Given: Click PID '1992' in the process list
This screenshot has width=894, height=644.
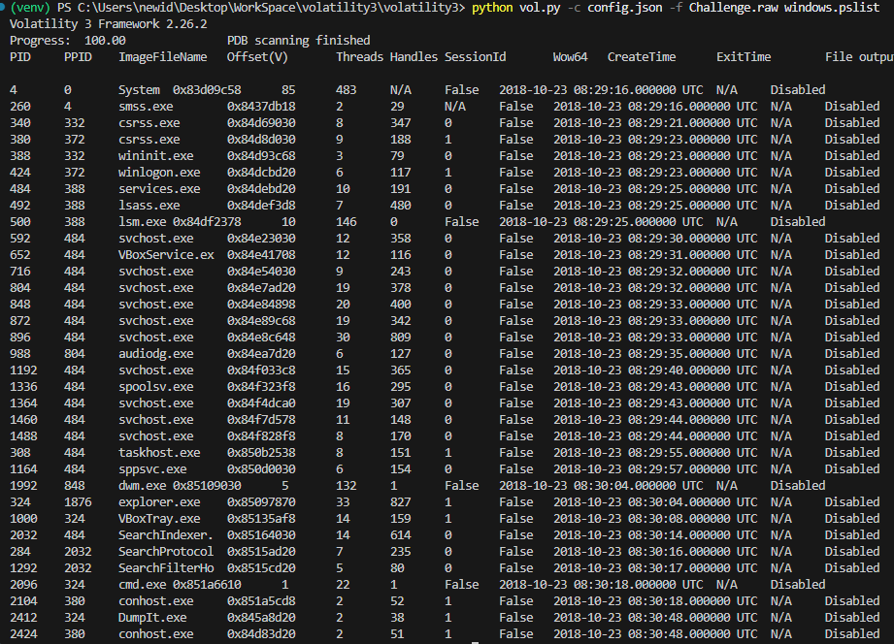Looking at the screenshot, I should click(x=23, y=486).
